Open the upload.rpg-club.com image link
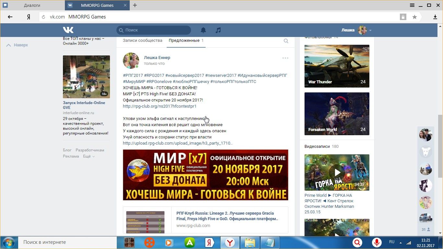The width and height of the screenshot is (443, 249). click(178, 143)
